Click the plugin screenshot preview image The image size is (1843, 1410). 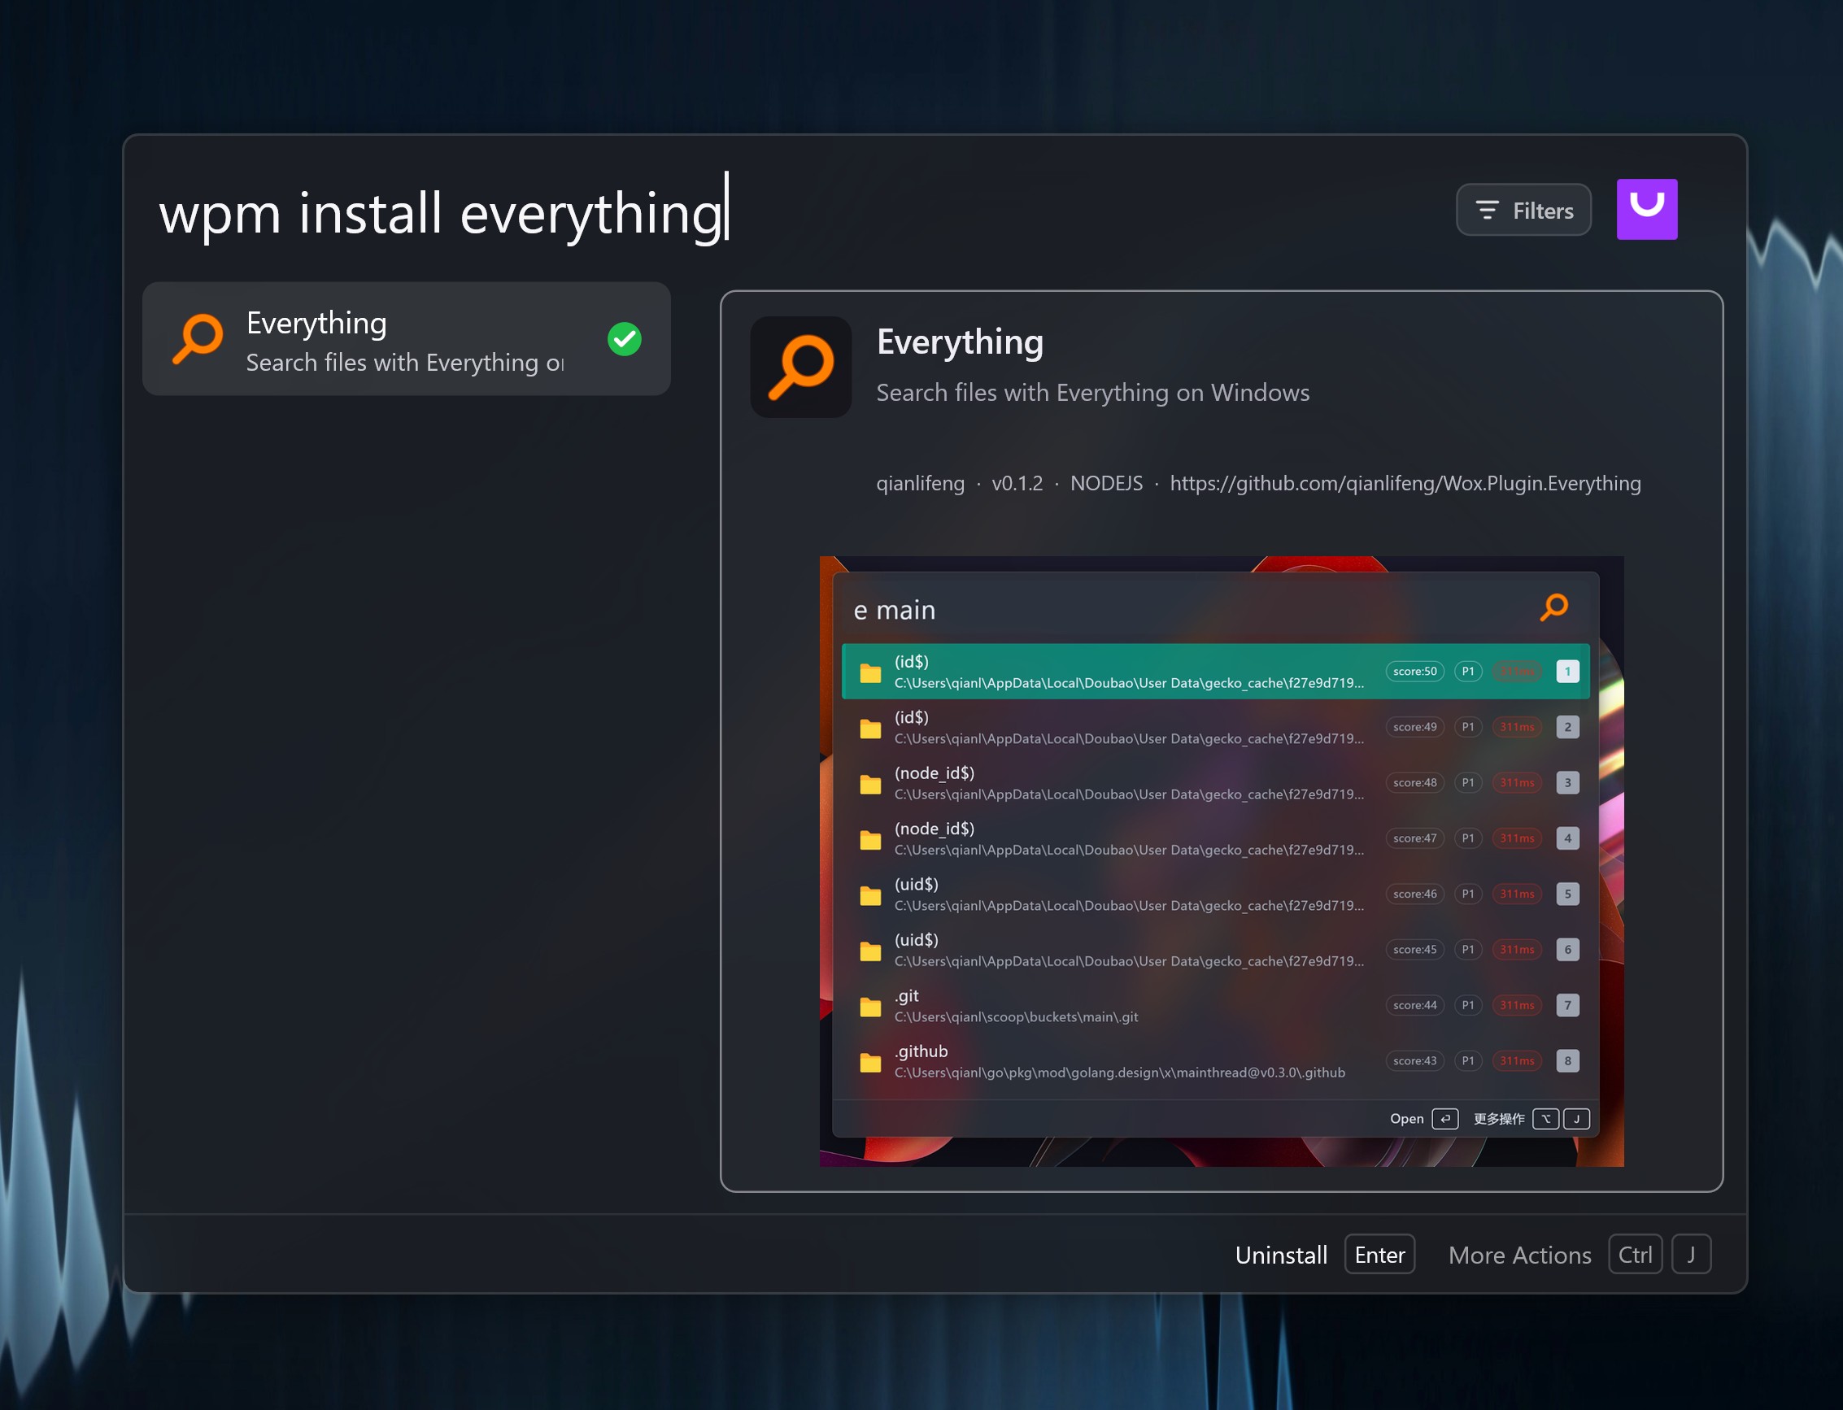point(1221,861)
